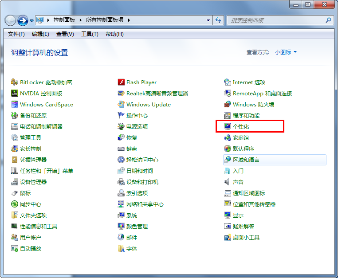Expand the 查看方式 小图标 dropdown
Viewport: 338px width, 278px height.
tap(286, 52)
